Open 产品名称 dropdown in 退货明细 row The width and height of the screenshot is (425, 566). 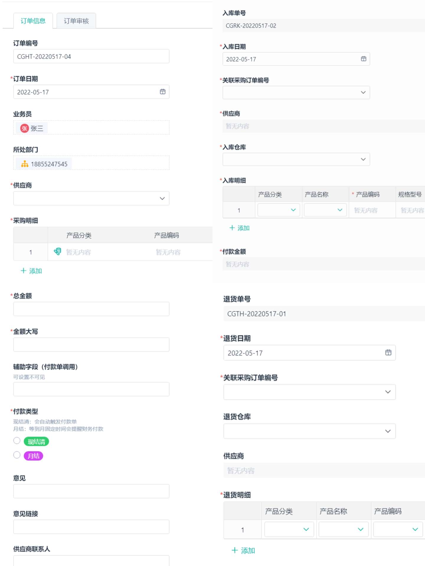344,529
